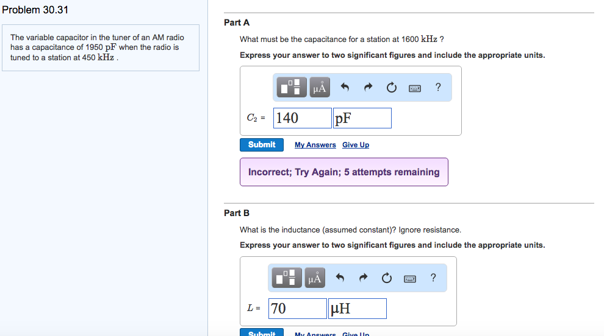Click the L value field containing 70

click(298, 309)
